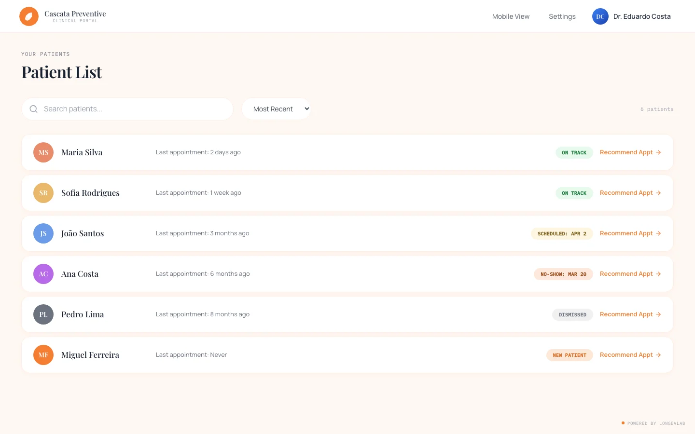
Task: Click Maria Silva's MS avatar
Action: 43,152
